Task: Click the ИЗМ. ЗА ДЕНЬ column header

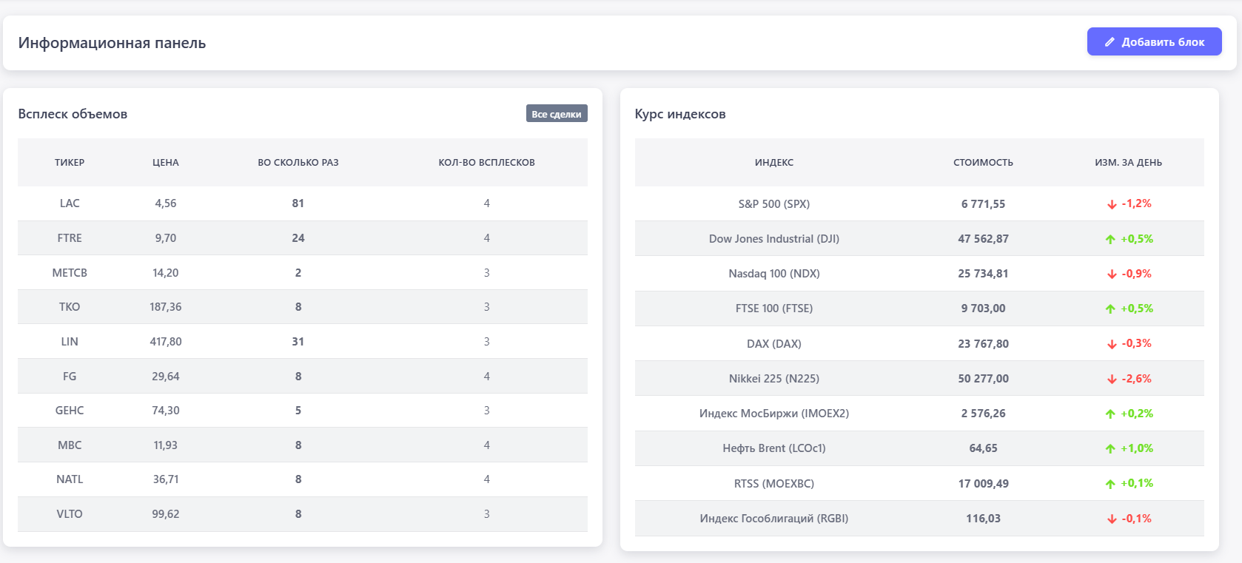Action: click(x=1128, y=163)
